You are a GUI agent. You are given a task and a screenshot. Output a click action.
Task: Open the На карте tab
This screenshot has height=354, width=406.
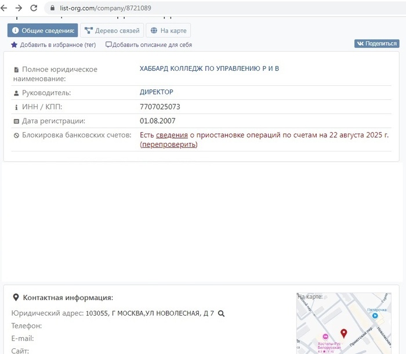[x=168, y=31]
